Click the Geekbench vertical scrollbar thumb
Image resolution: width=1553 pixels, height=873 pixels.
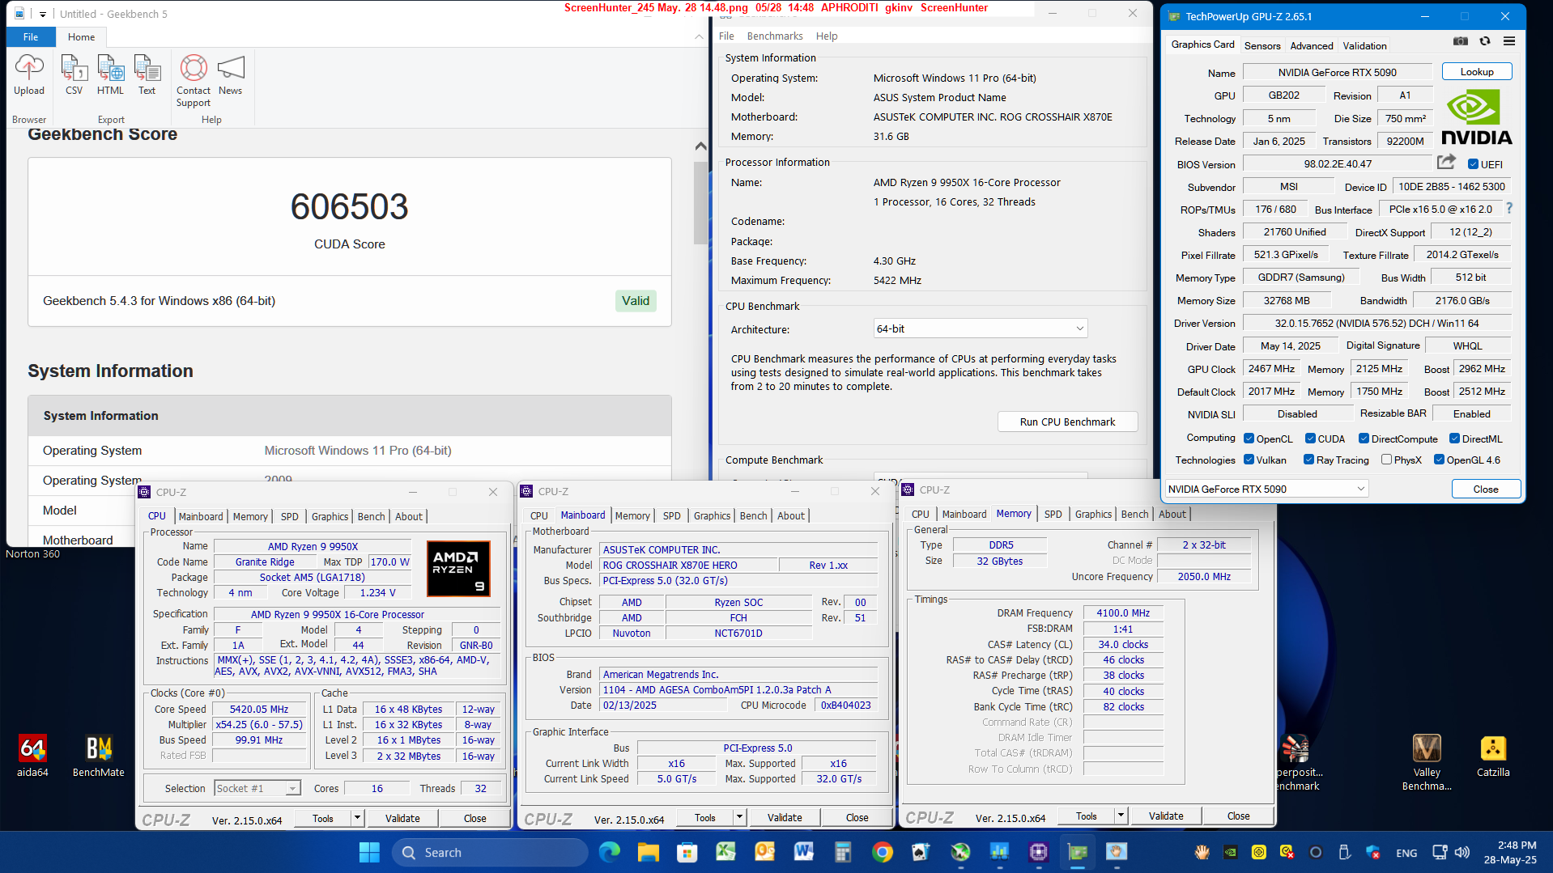pos(700,202)
